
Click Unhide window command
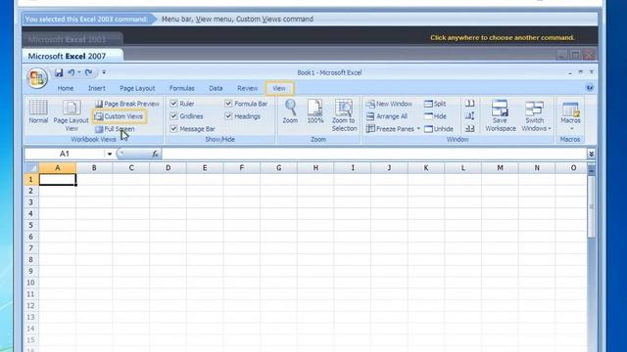tap(439, 129)
